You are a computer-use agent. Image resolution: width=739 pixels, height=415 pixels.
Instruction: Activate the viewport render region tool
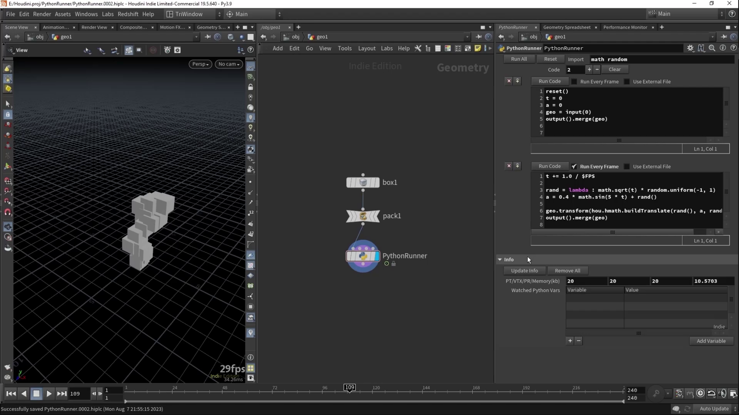click(x=139, y=50)
